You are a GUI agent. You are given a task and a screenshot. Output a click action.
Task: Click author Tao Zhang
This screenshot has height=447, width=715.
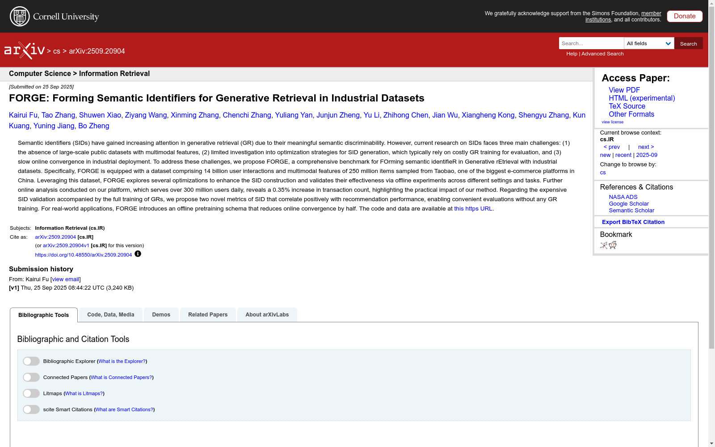(x=59, y=115)
